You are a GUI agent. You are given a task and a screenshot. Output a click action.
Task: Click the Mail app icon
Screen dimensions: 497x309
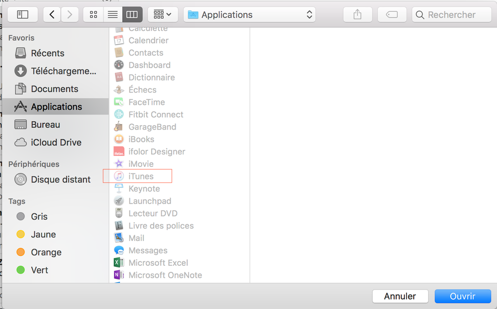(119, 238)
